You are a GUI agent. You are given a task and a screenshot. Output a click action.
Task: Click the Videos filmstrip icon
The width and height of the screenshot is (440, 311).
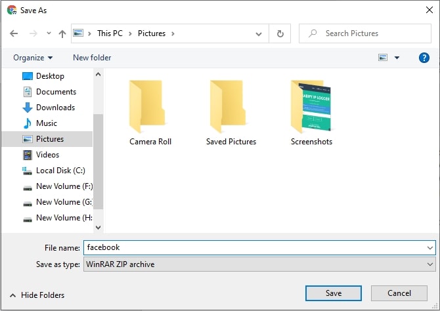(x=28, y=155)
